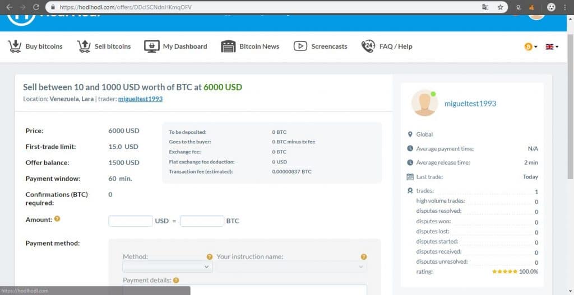Click into the Payment details text area
This screenshot has height=295, width=574.
(244, 289)
